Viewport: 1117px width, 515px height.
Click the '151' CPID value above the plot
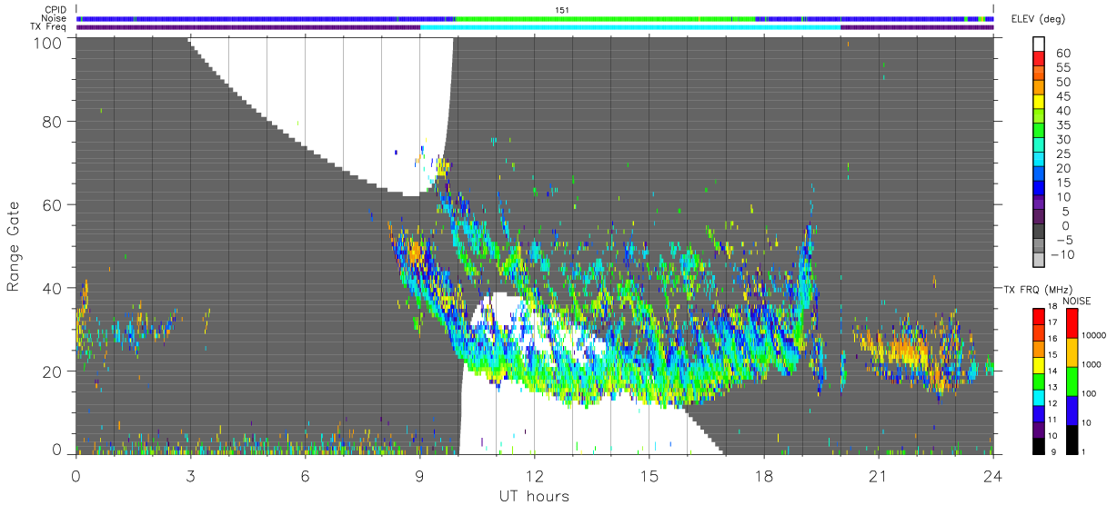click(x=563, y=9)
